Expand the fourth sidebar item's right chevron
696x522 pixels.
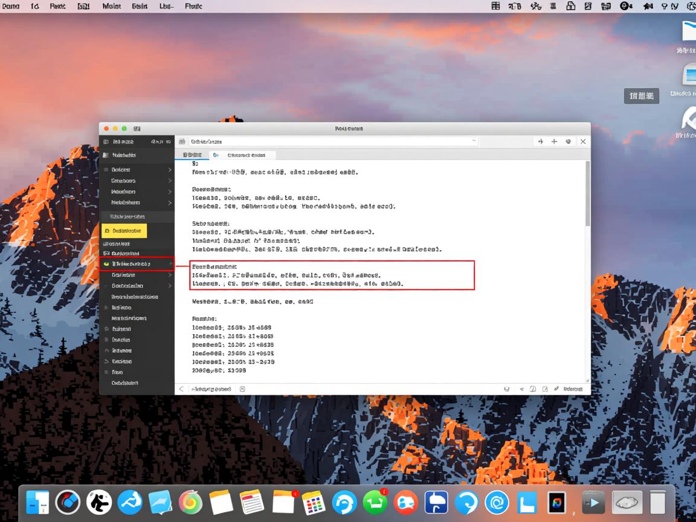point(170,203)
